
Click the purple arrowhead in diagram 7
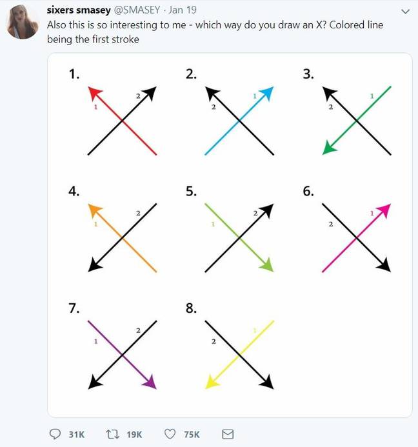pyautogui.click(x=150, y=382)
